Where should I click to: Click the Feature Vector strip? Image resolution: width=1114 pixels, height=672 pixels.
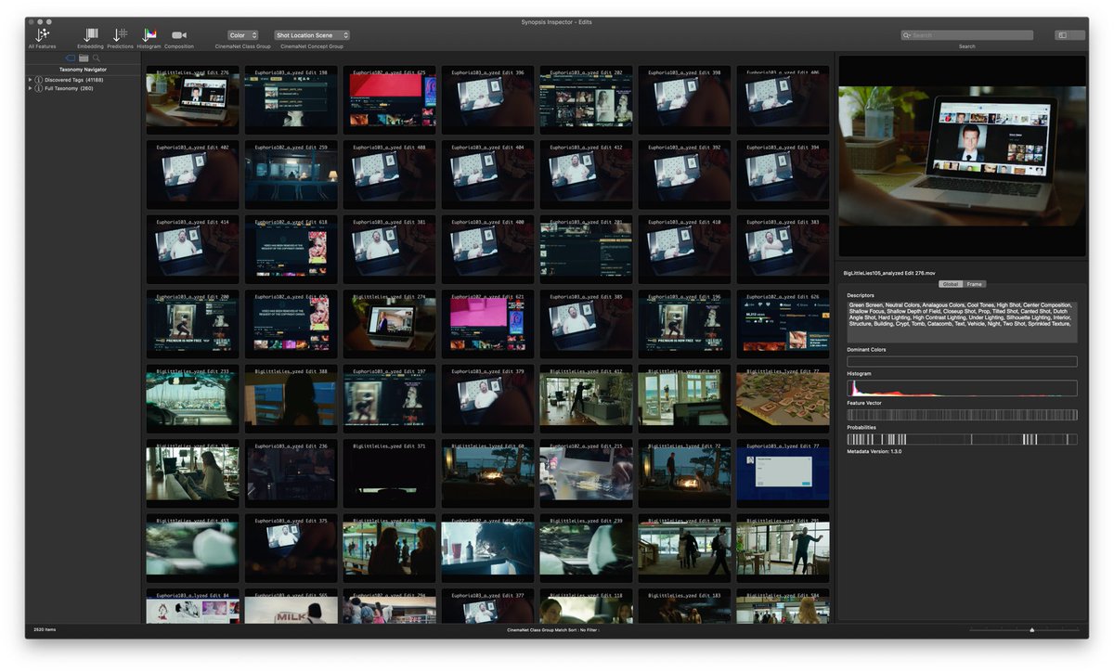[x=962, y=415]
